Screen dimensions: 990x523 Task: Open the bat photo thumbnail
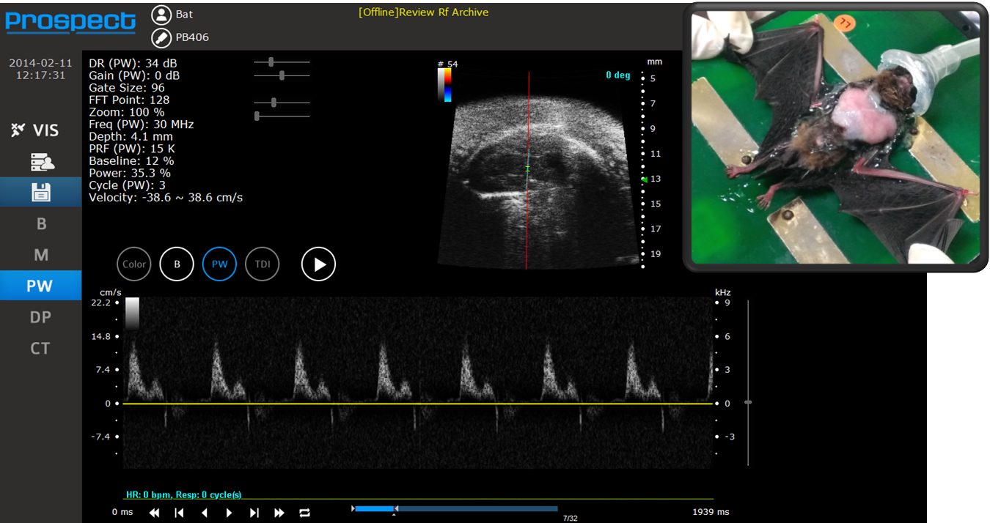pos(835,137)
